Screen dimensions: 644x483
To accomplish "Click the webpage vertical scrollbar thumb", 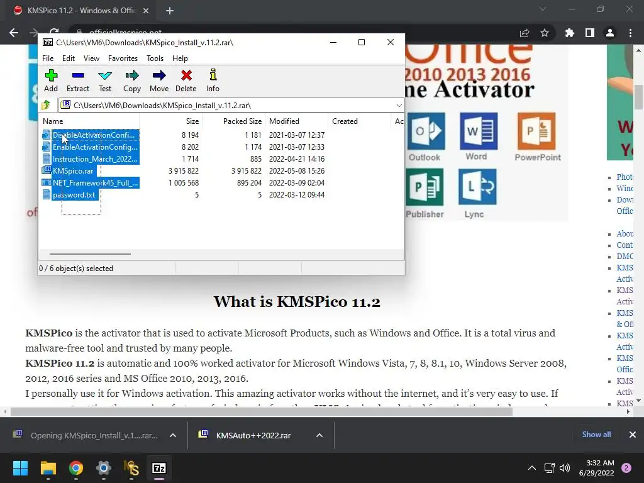I will click(638, 97).
